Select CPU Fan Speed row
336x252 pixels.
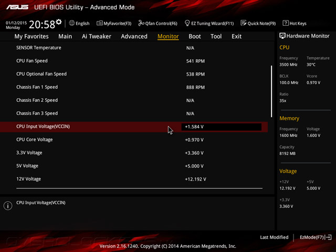134,61
